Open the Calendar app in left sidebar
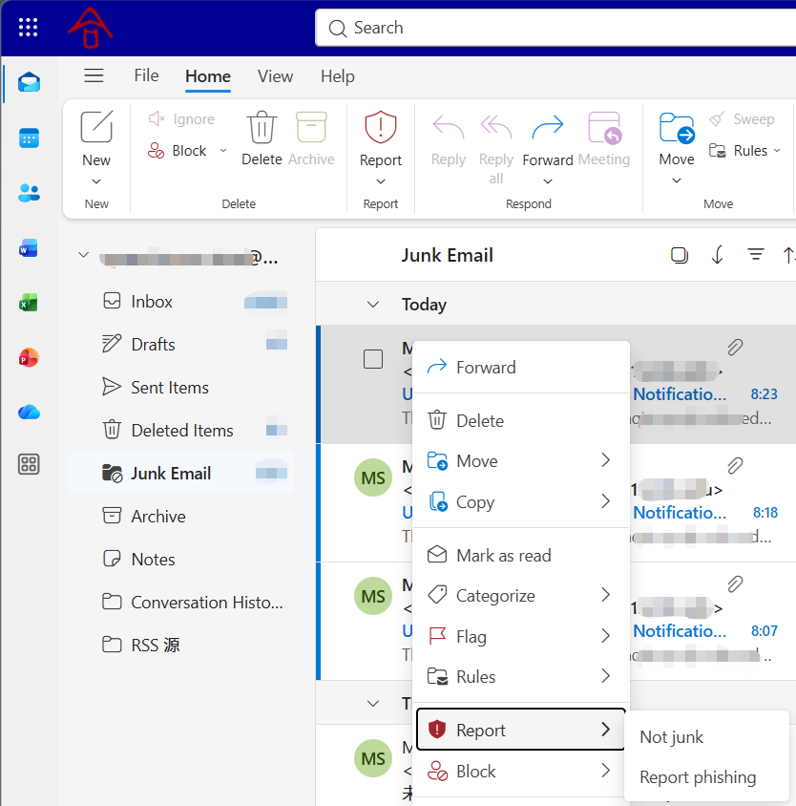The image size is (796, 806). point(29,138)
